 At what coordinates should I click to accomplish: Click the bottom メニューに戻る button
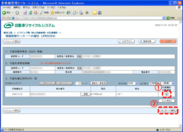tap(12, 110)
